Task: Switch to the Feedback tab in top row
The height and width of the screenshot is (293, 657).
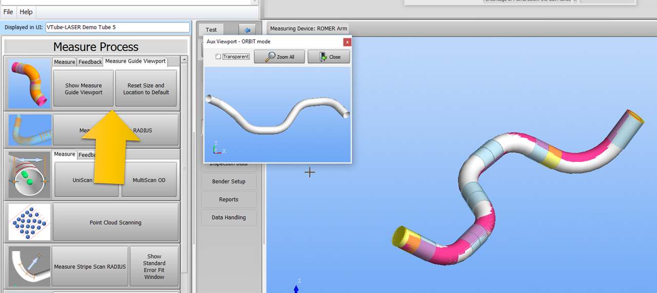Action: coord(90,62)
